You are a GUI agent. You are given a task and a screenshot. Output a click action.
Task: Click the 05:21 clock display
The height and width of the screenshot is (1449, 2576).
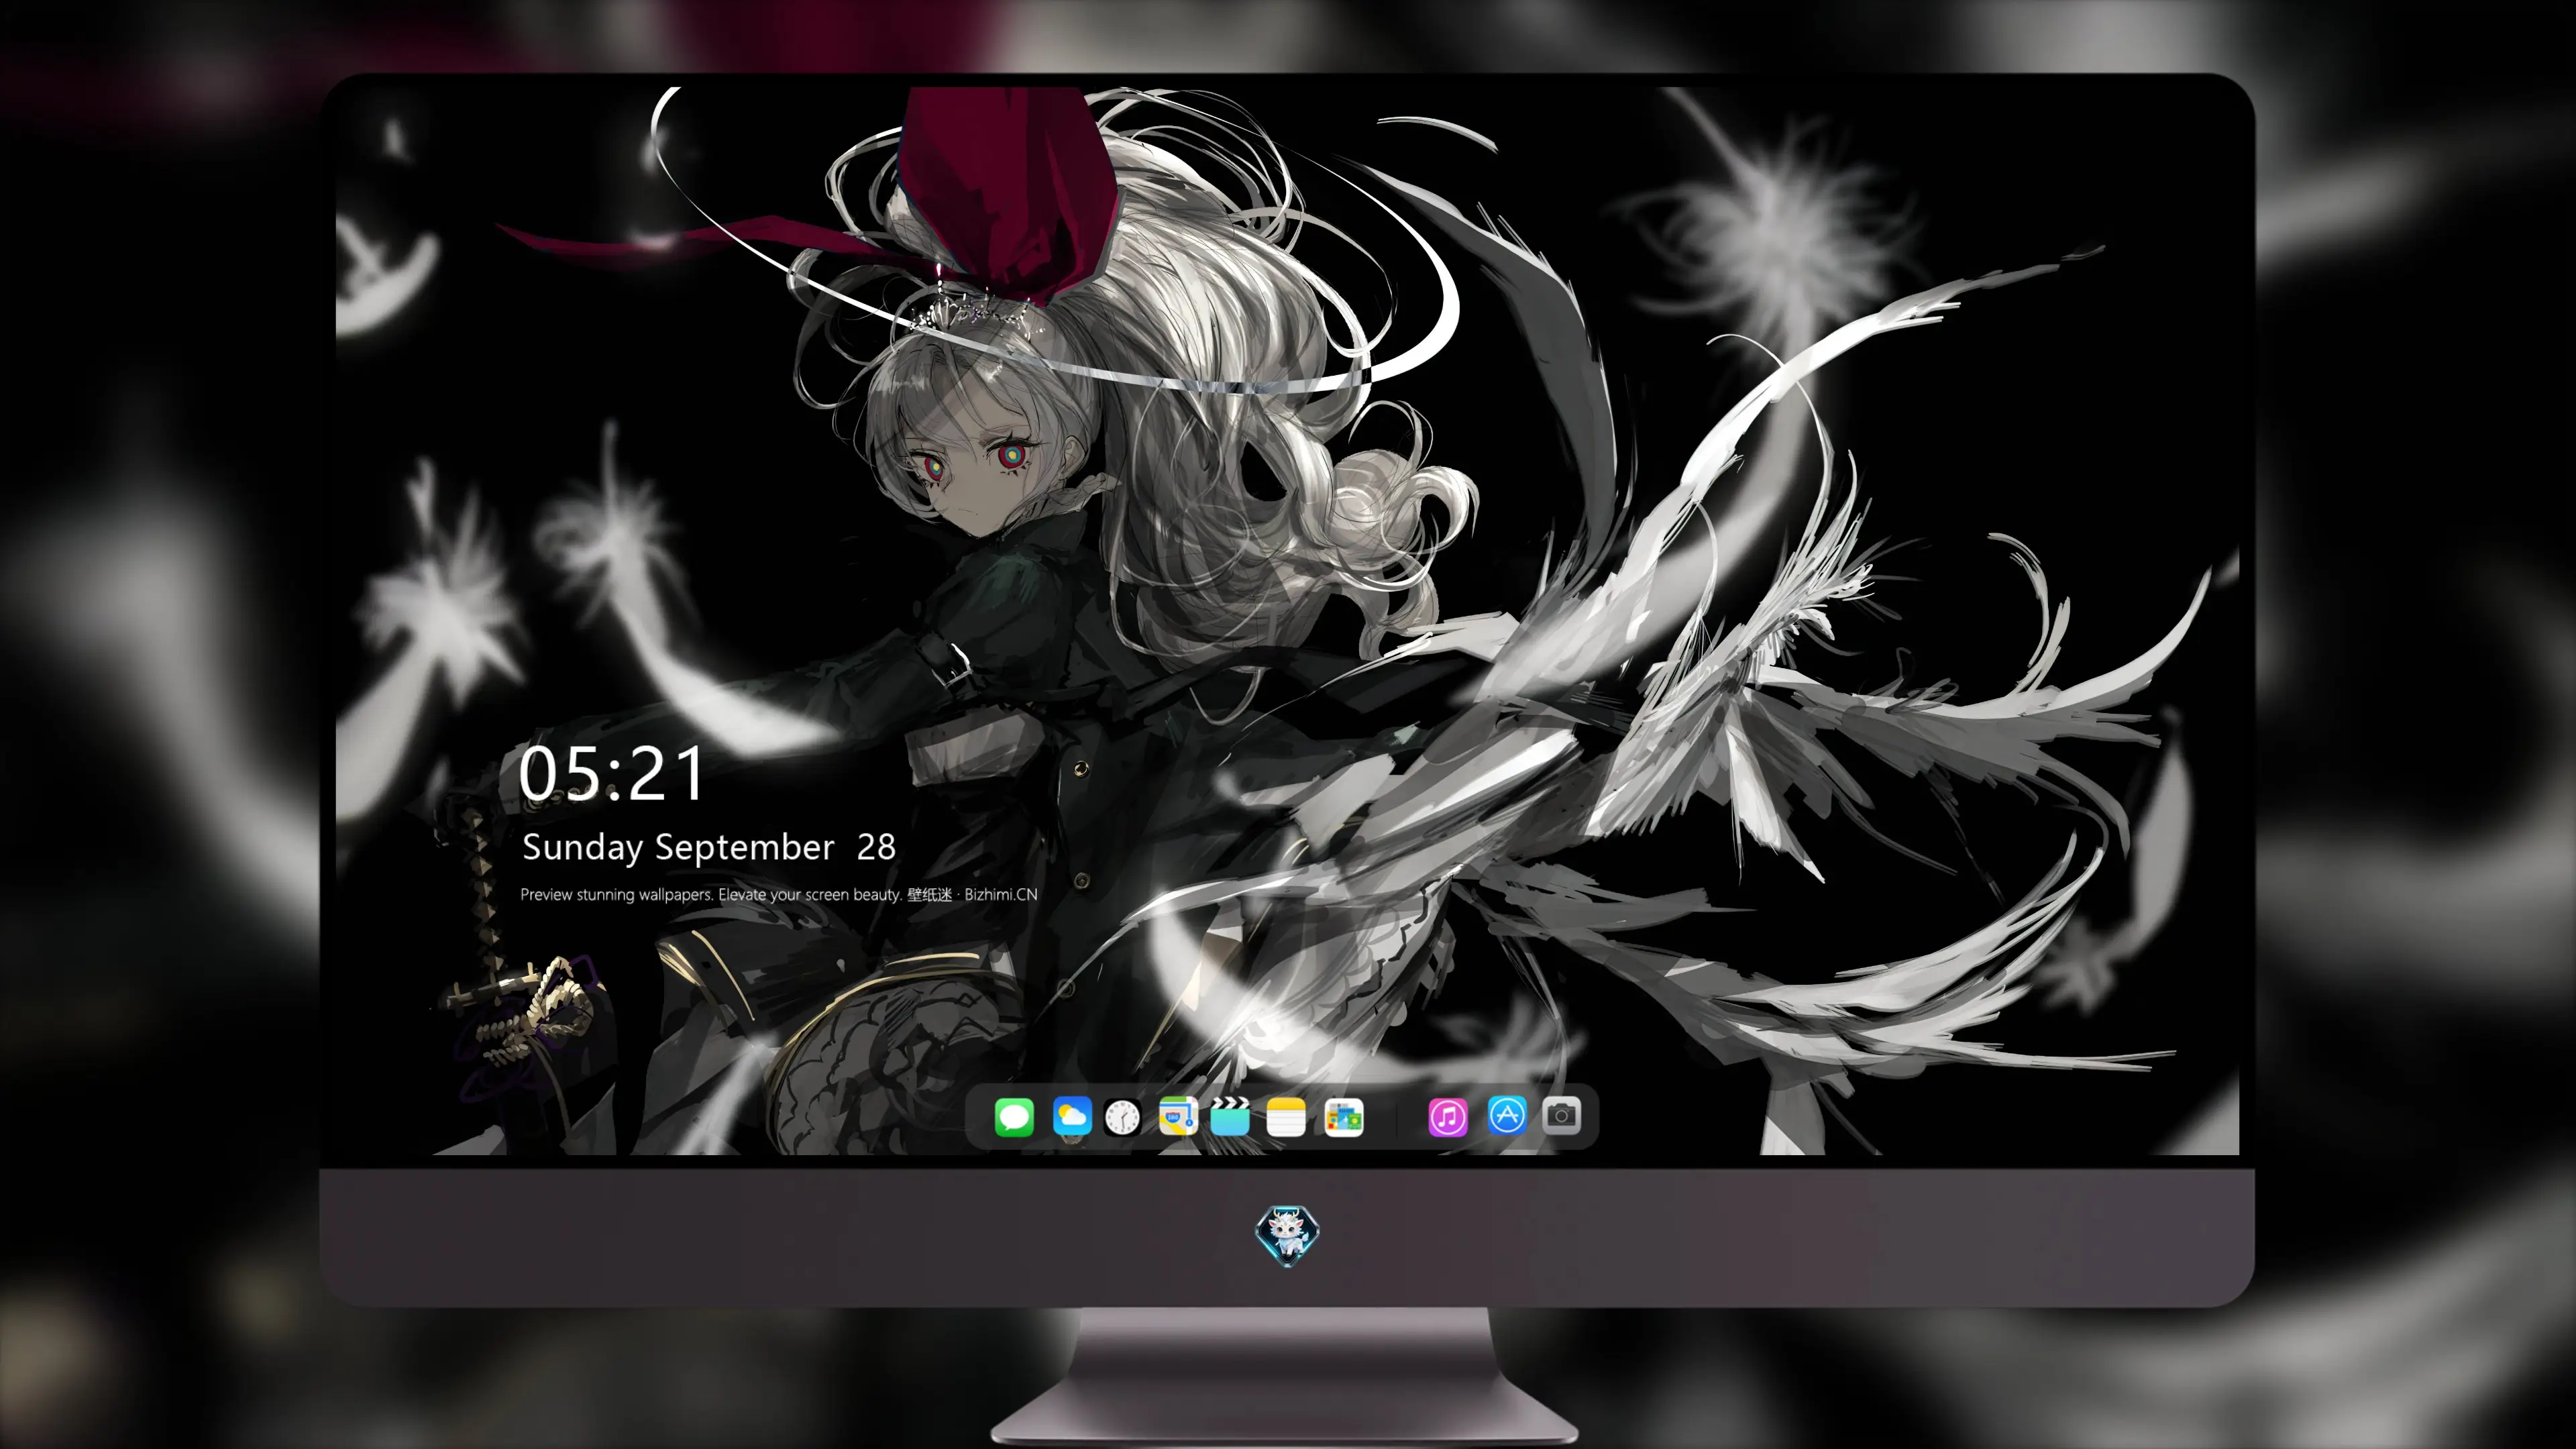point(611,773)
